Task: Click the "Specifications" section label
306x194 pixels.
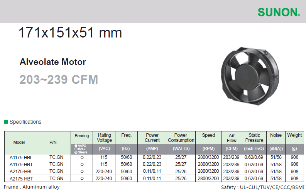Action: [25, 122]
